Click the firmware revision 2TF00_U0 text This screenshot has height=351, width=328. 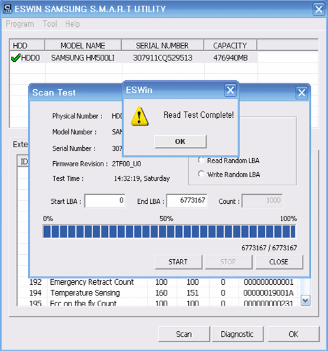tap(126, 164)
